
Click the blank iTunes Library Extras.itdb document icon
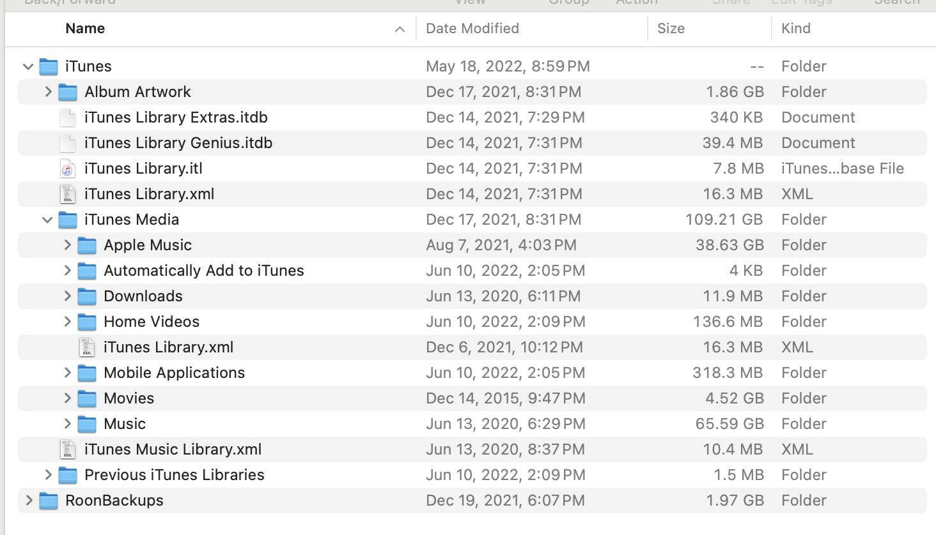[x=68, y=117]
